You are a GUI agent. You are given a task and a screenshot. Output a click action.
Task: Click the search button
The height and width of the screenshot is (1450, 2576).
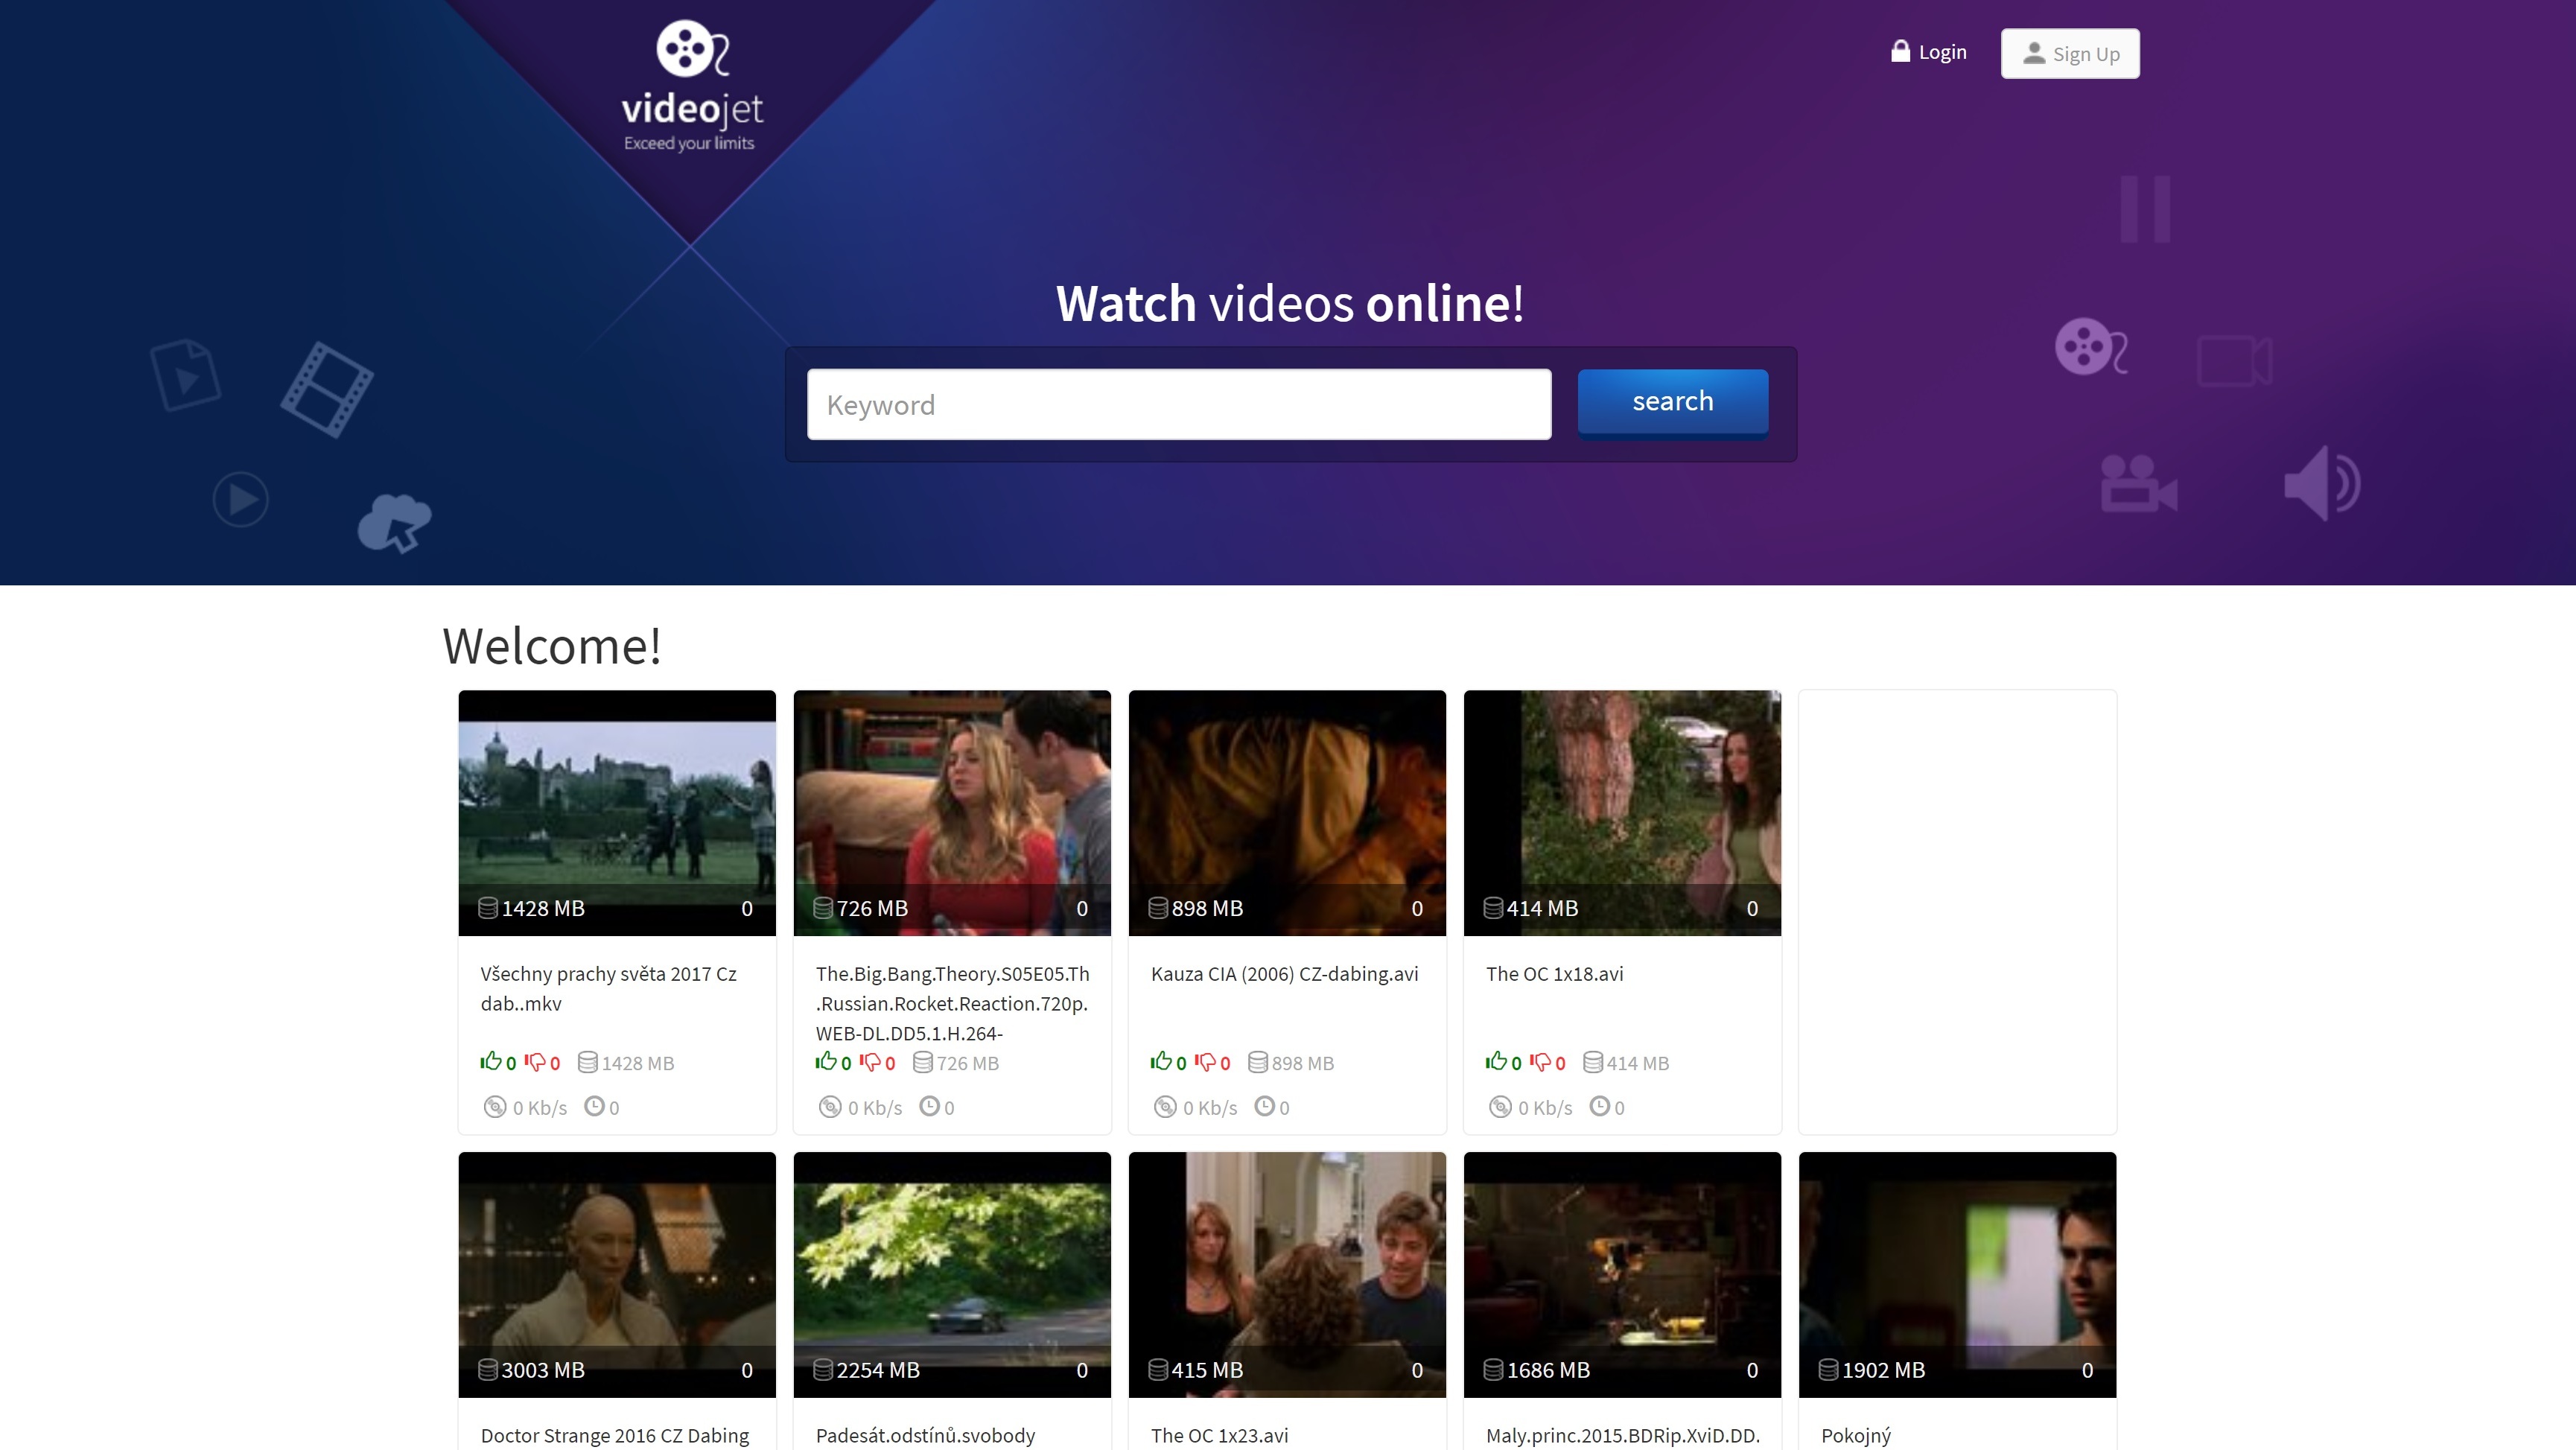[1672, 402]
